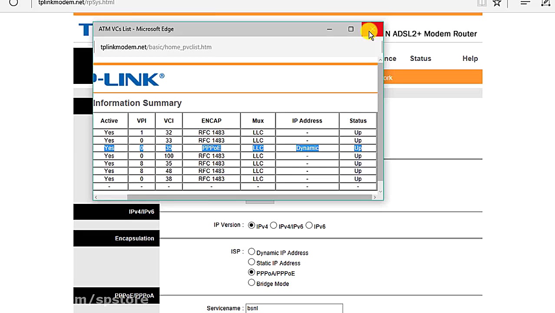
Task: Click the popup horizontal scrollbar right arrow
Action: click(374, 197)
